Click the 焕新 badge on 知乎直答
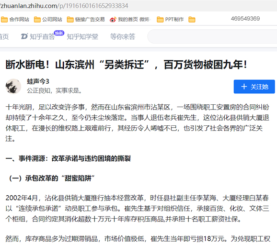The width and height of the screenshot is (277, 245). 59,33
